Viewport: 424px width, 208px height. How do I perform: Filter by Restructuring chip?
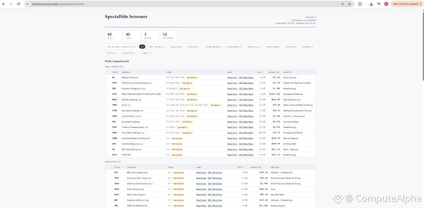273,47
